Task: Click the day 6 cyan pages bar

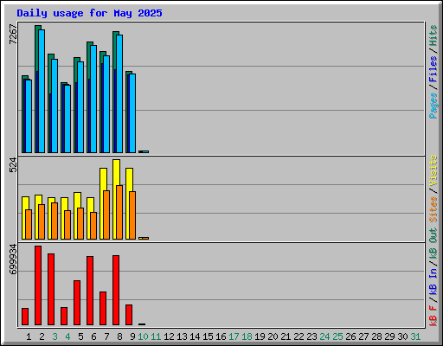Action: point(93,99)
